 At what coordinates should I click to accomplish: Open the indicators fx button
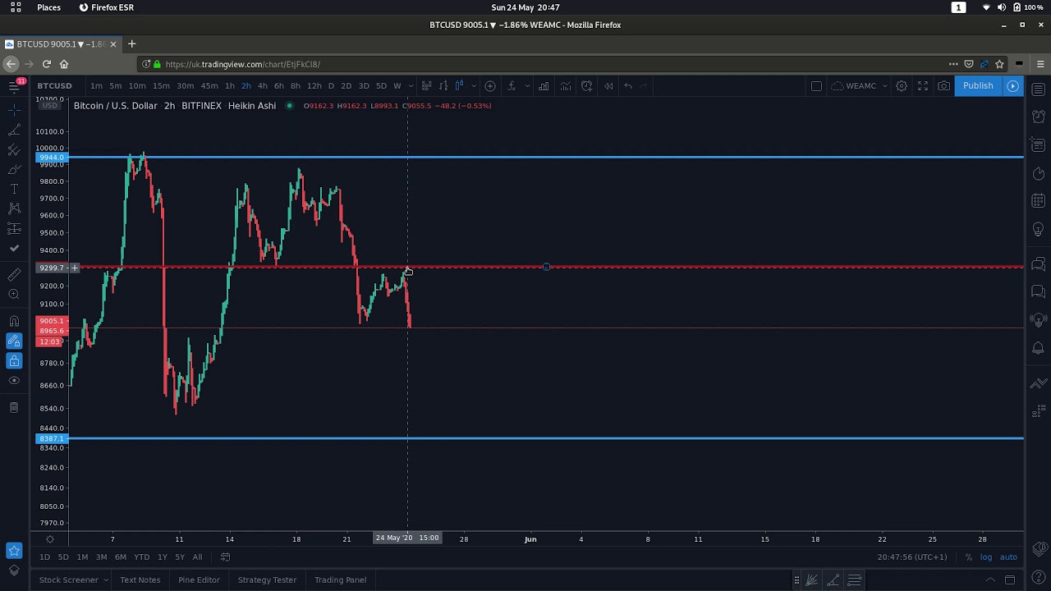512,85
